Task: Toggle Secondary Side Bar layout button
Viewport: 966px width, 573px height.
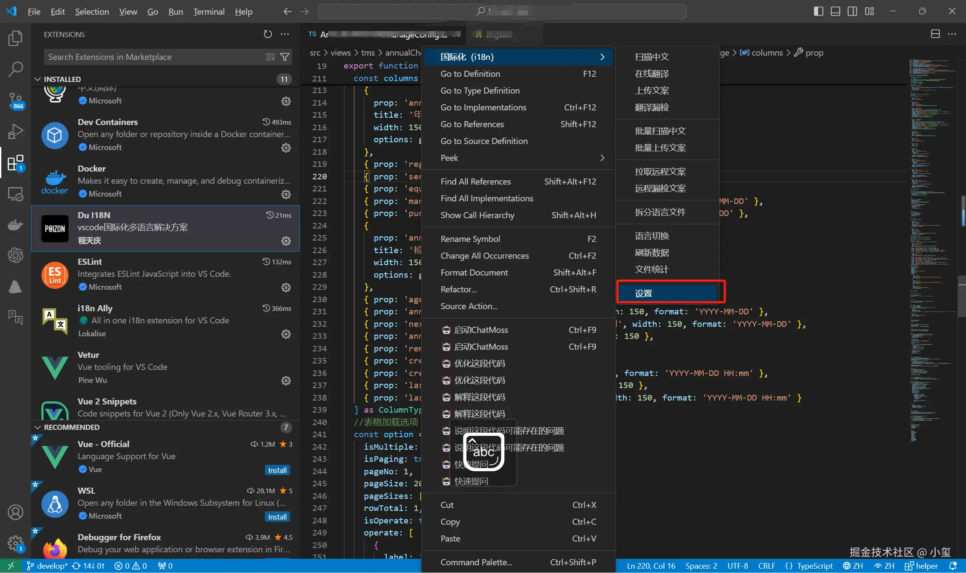Action: tap(852, 12)
